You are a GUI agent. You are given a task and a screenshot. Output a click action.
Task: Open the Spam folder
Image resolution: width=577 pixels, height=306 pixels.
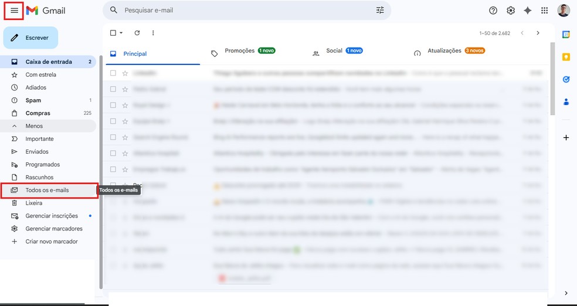tap(48, 100)
